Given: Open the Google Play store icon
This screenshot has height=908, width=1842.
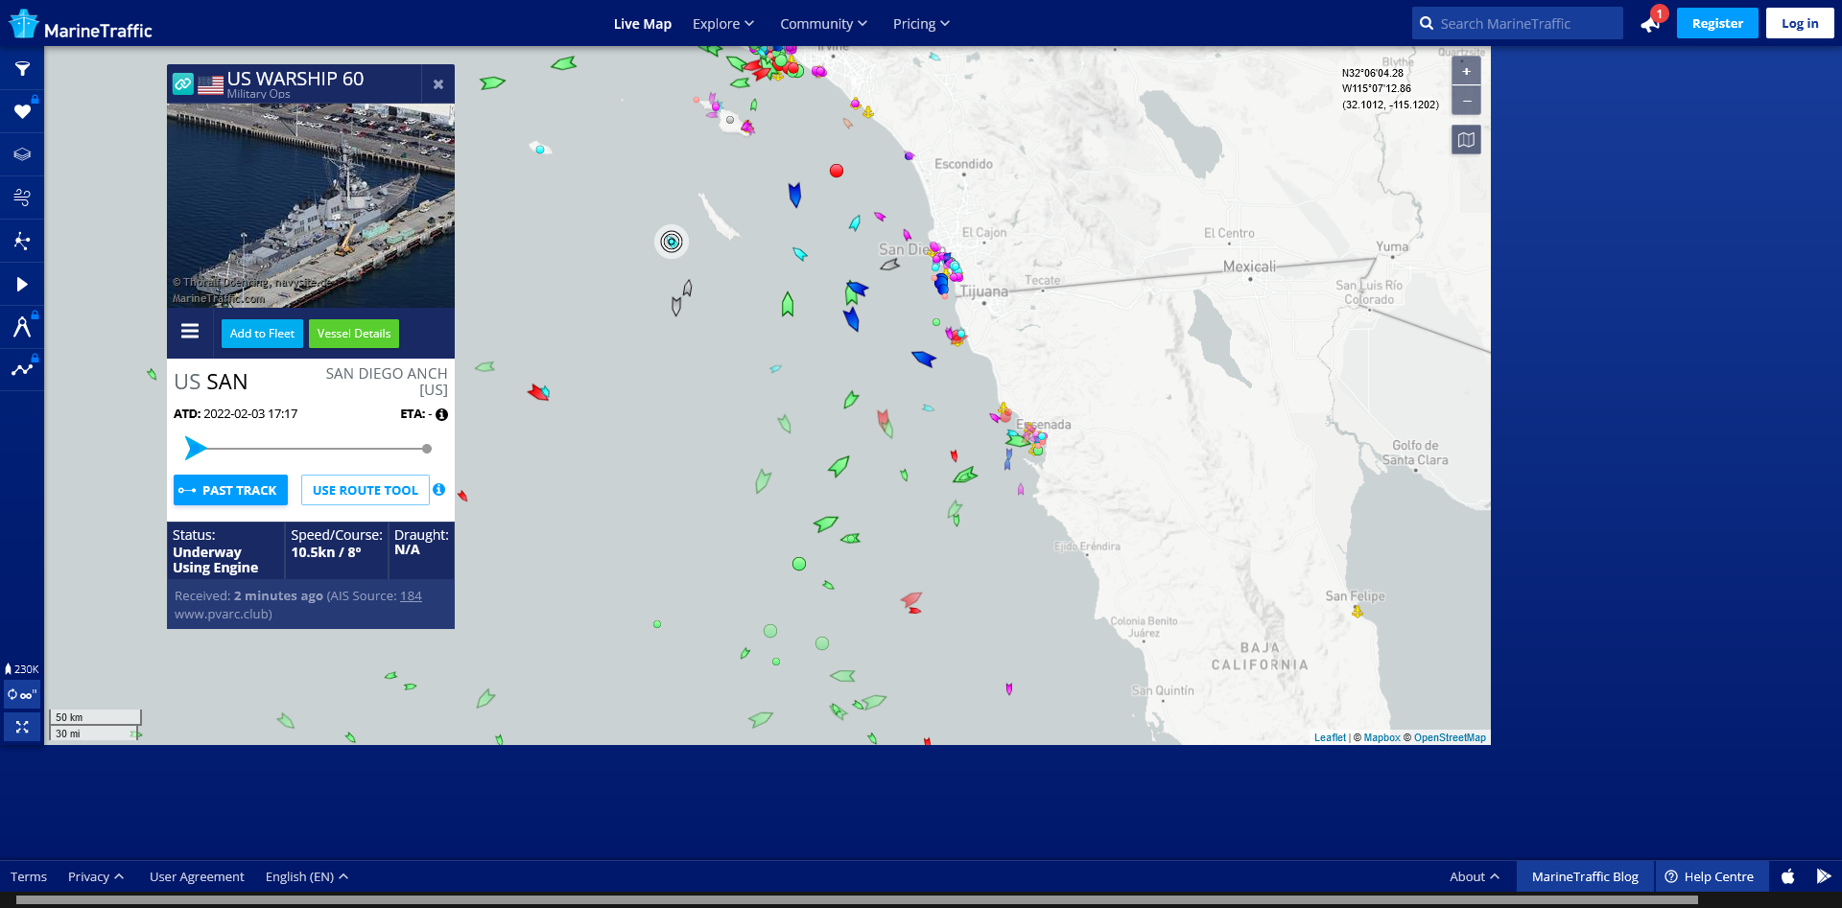Looking at the screenshot, I should [x=1824, y=876].
